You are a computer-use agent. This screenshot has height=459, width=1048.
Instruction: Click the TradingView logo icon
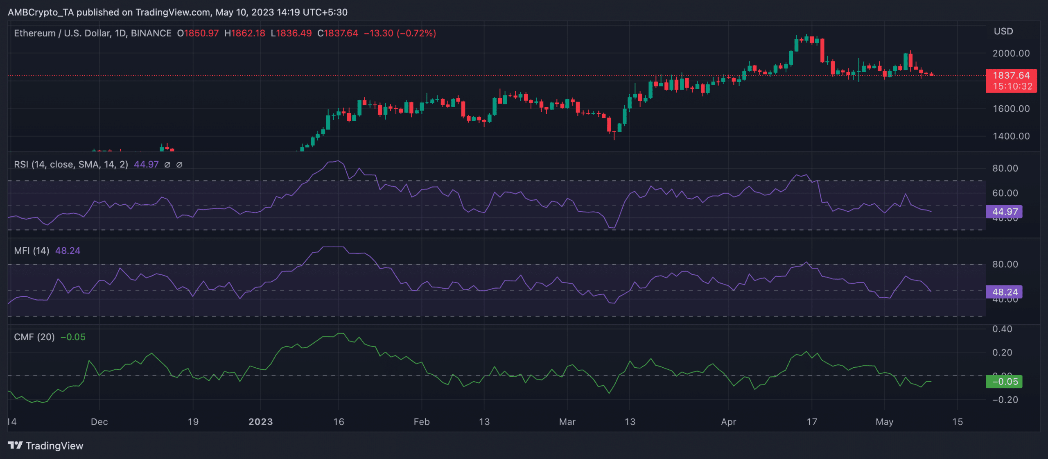pos(15,445)
